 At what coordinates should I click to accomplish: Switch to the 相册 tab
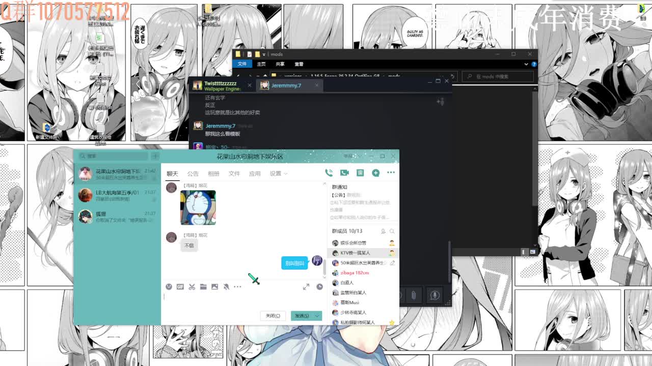213,173
